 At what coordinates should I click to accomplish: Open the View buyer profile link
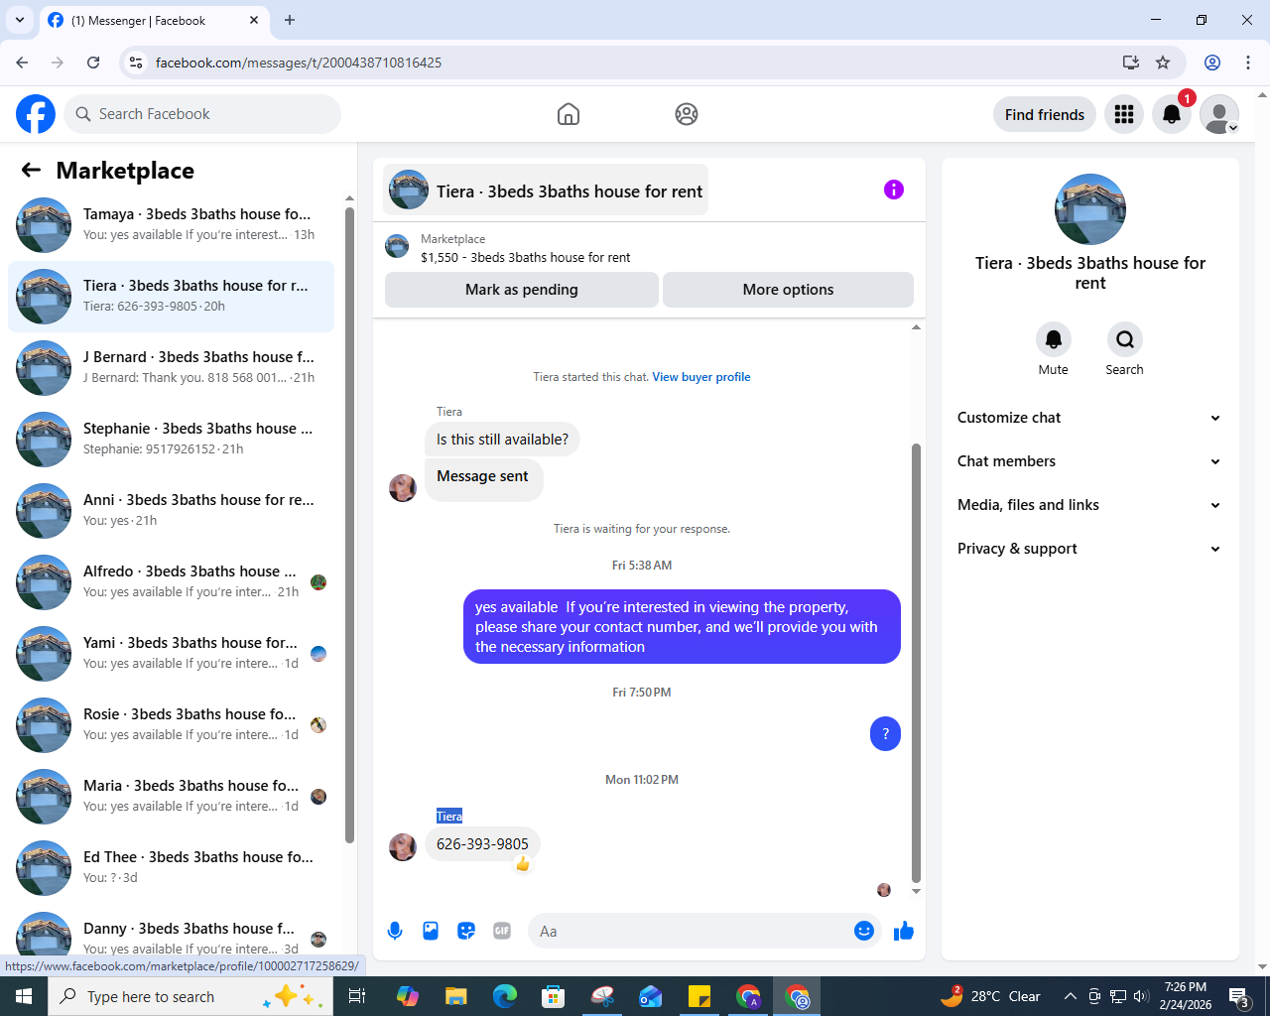(701, 377)
